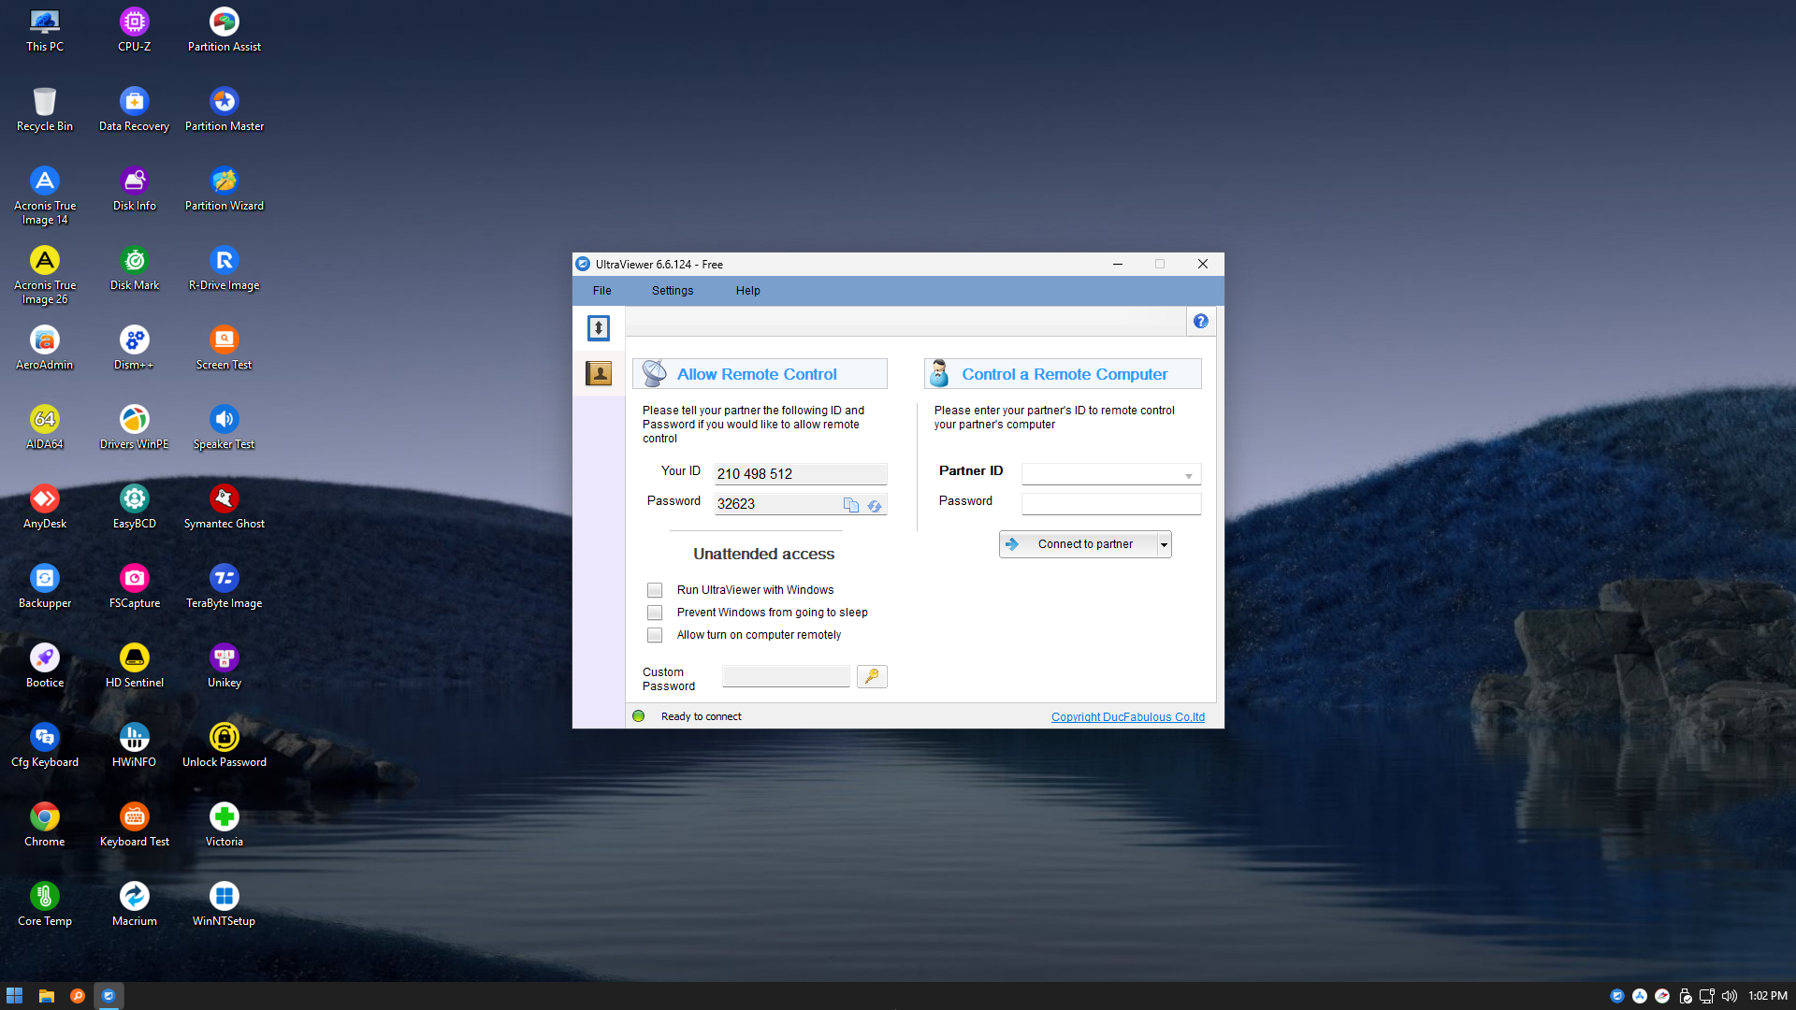Open HWiNFO desktop icon

tap(135, 745)
